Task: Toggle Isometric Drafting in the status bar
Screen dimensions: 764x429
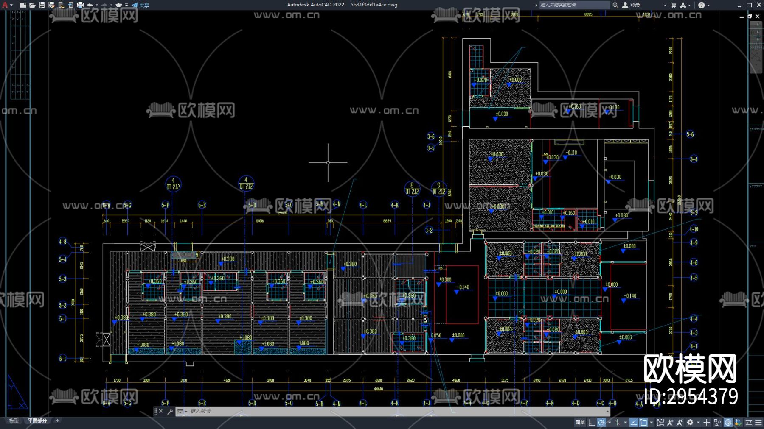Action: point(618,422)
